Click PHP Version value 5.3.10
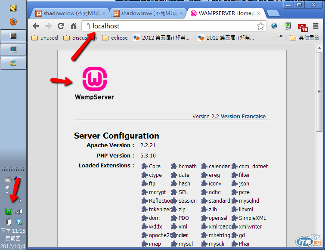The height and width of the screenshot is (250, 325). (x=148, y=156)
